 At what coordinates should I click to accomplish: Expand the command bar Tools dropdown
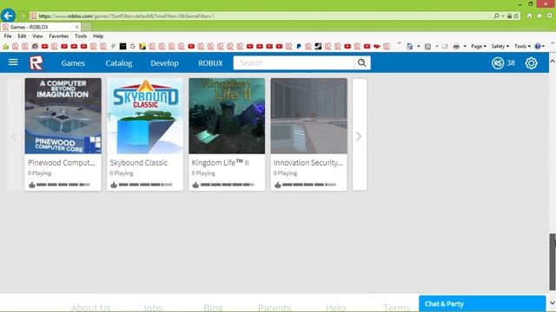tap(522, 46)
